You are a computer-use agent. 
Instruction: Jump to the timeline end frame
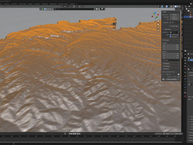[80, 134]
